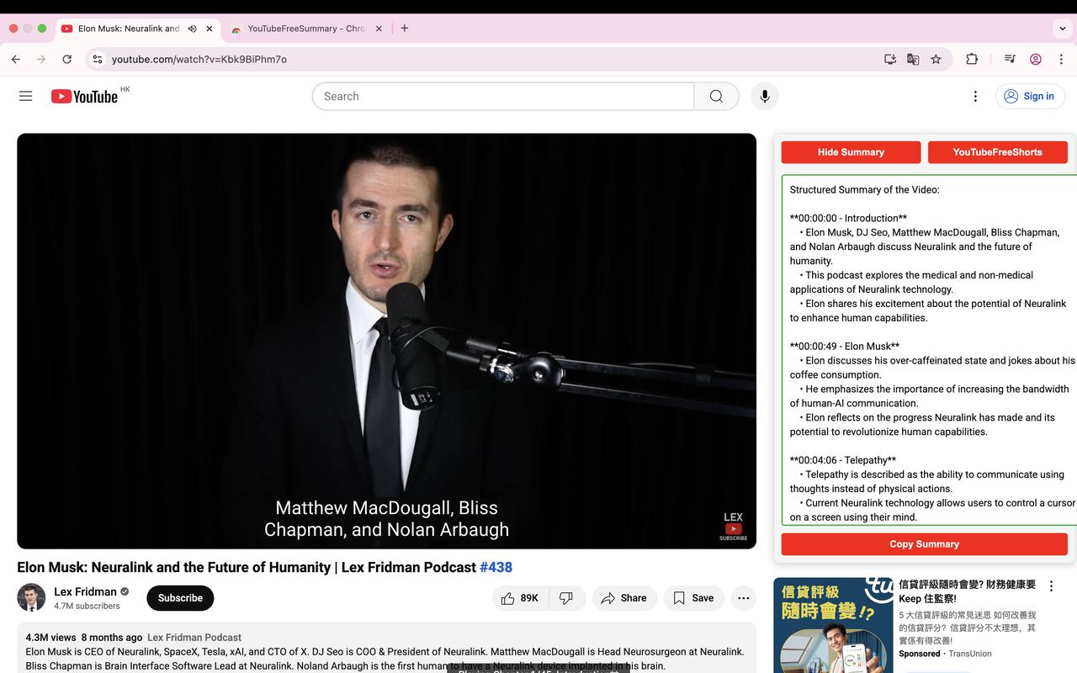Click the video title text

[247, 567]
